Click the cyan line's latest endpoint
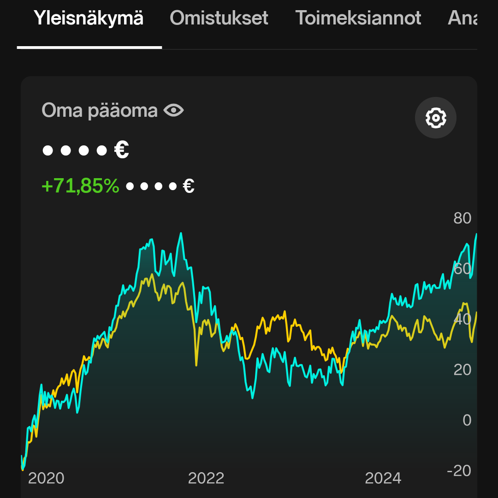 (476, 234)
